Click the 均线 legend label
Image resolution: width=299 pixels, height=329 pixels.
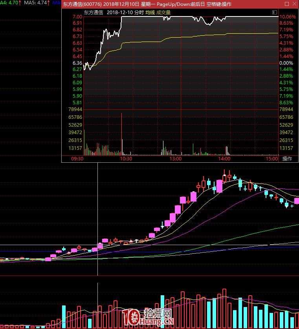coord(150,13)
